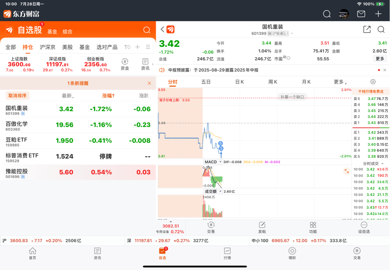The height and width of the screenshot is (270, 390).
Task: Go back from 国机重装 detail
Action: [162, 29]
